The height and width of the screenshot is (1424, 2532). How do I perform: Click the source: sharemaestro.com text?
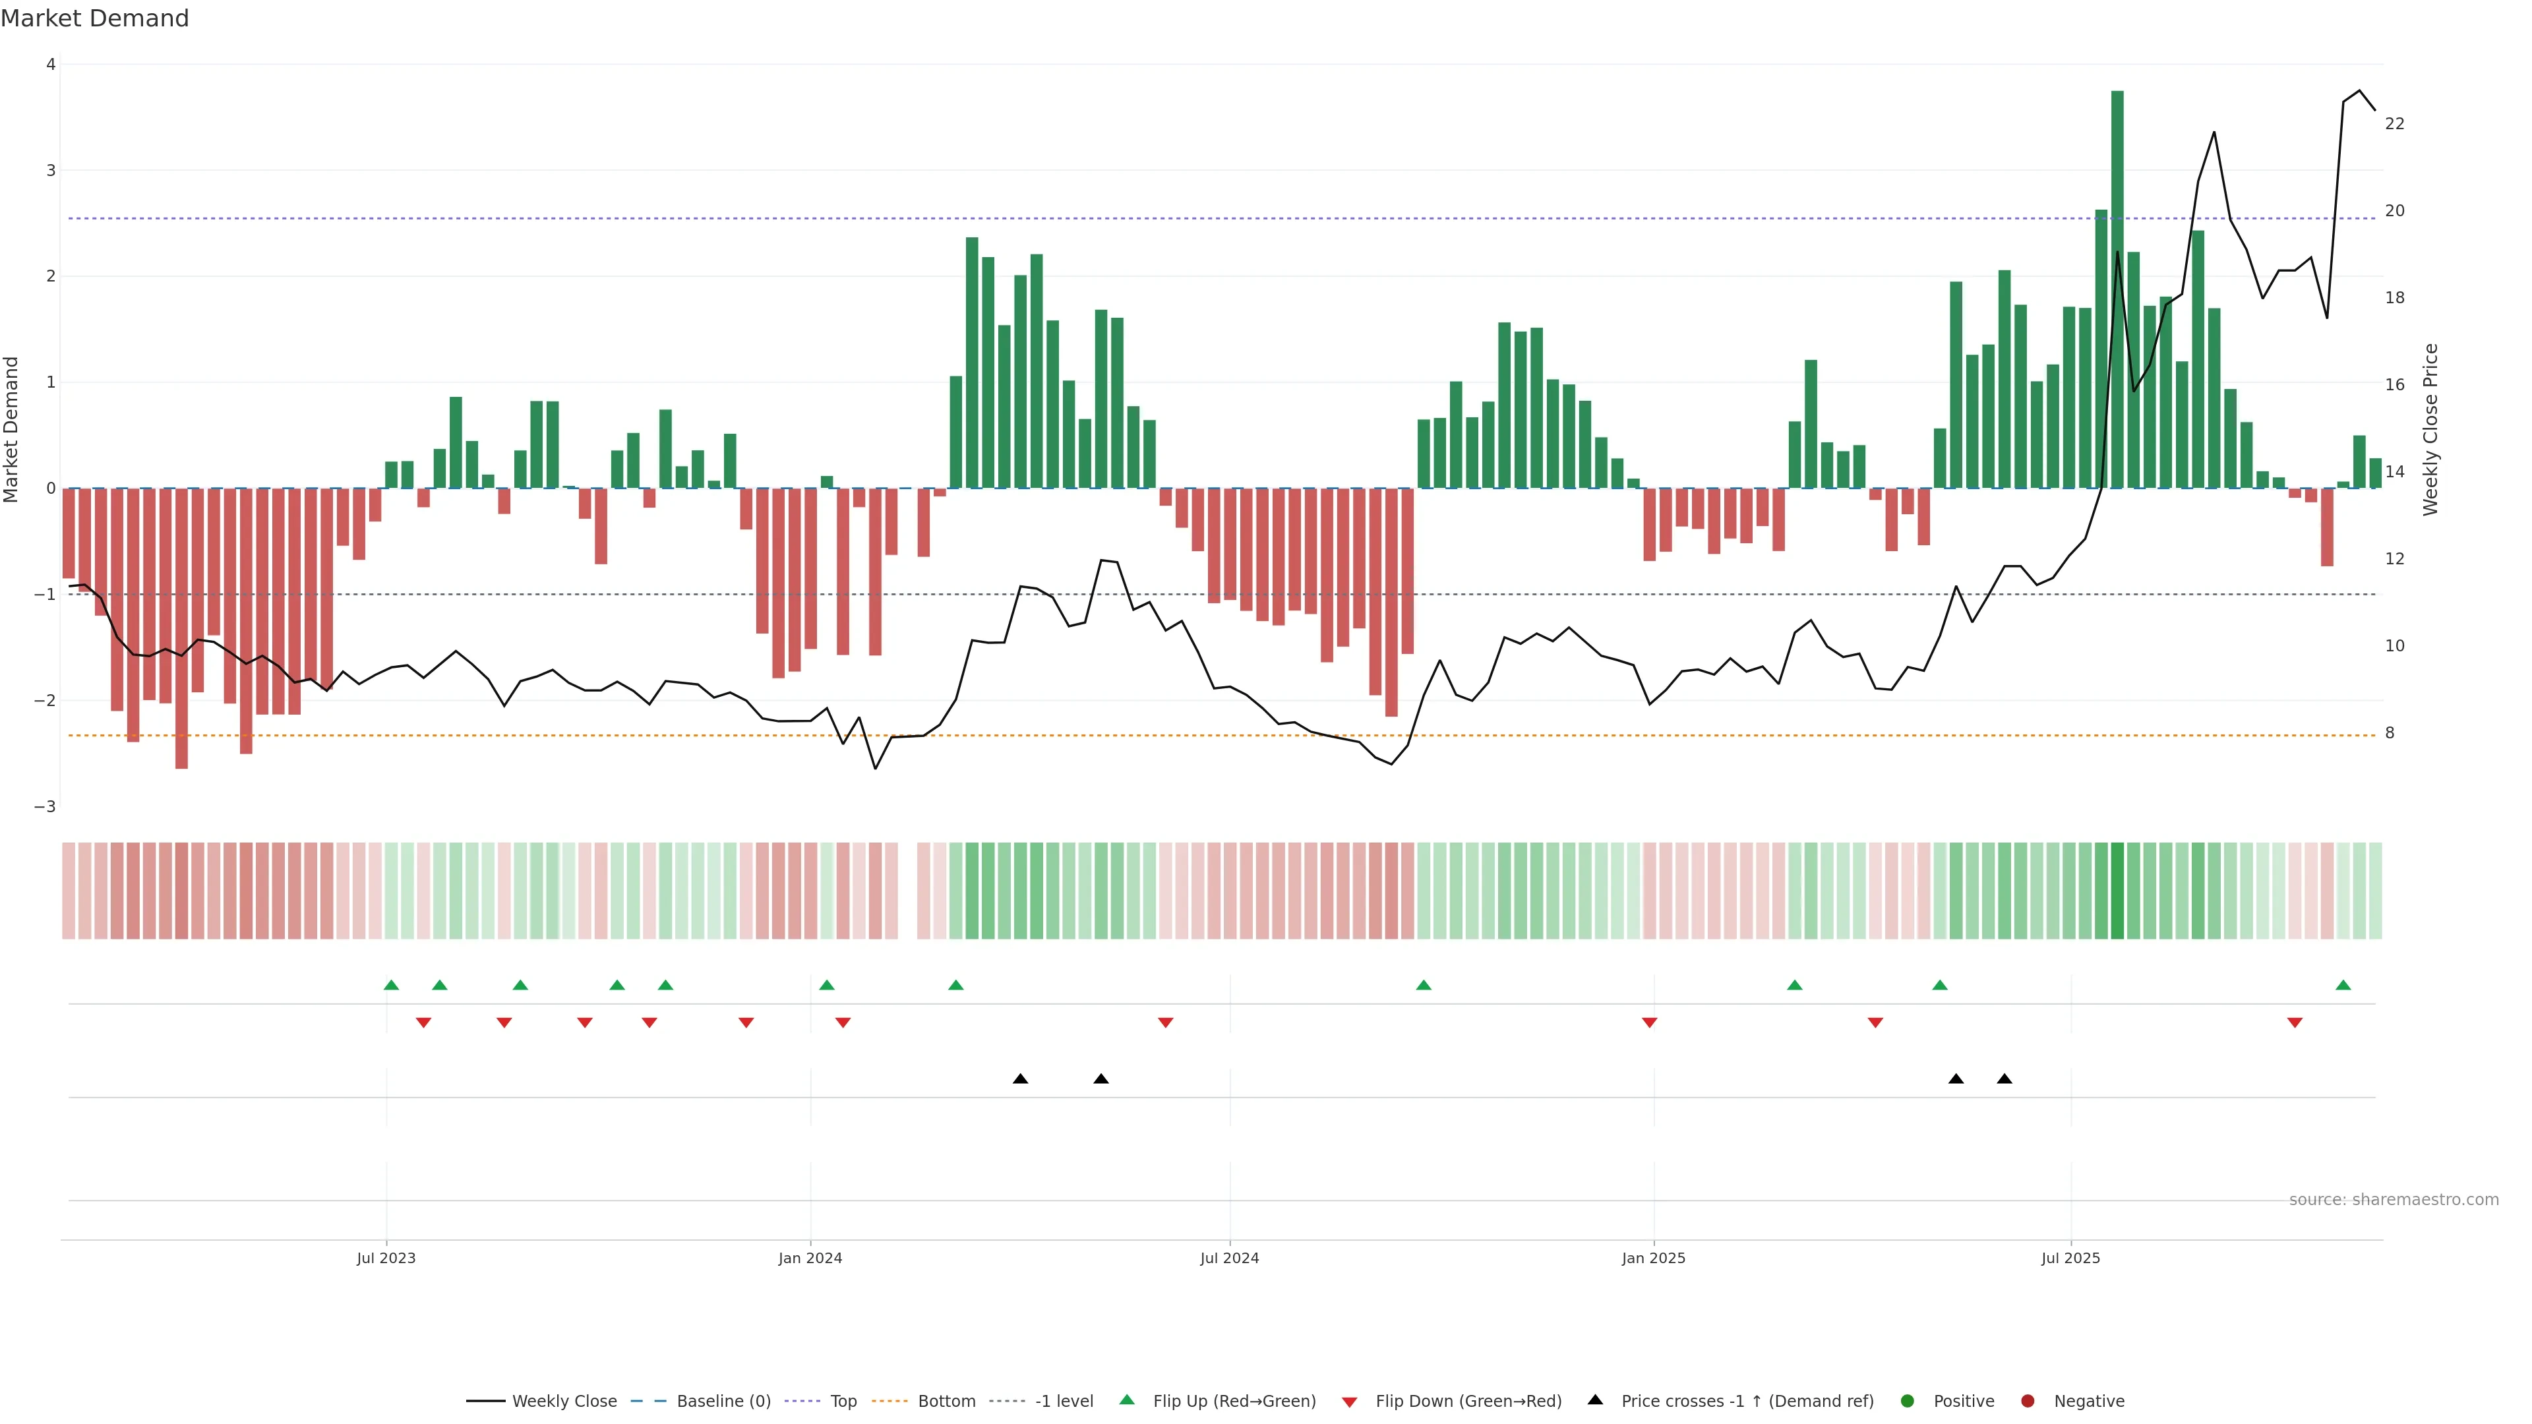(2394, 1199)
